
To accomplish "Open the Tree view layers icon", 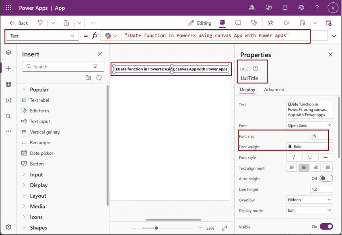I will (8, 52).
